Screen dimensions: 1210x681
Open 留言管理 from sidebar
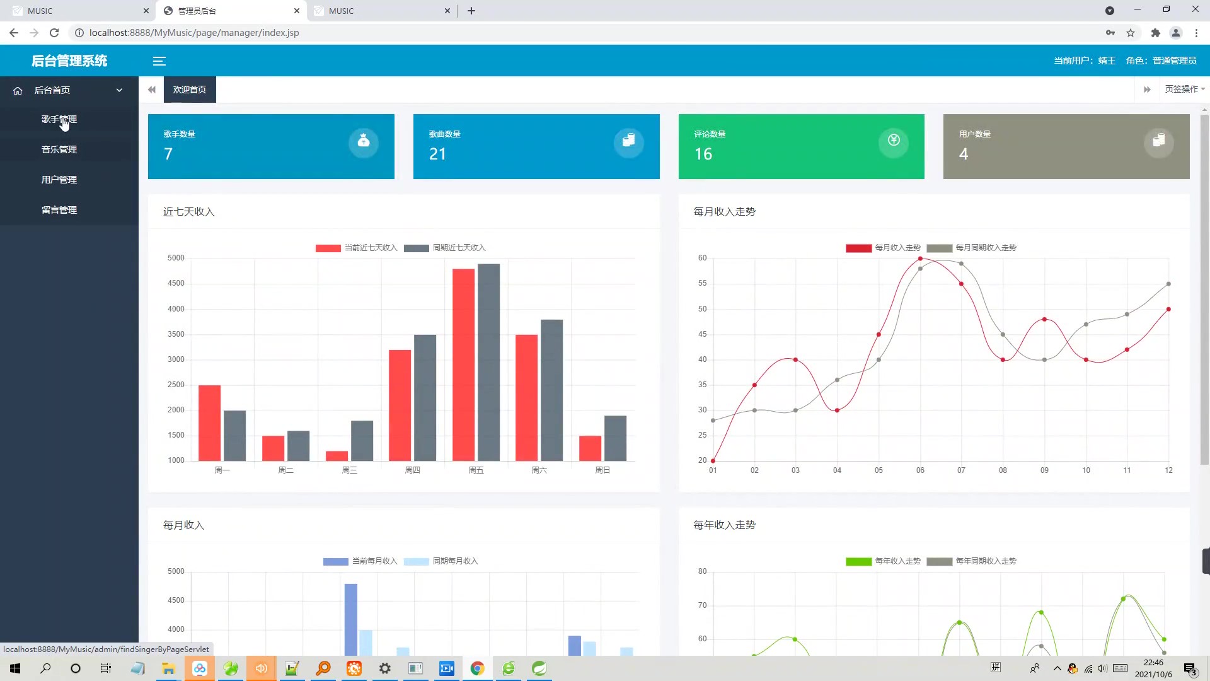pyautogui.click(x=59, y=210)
